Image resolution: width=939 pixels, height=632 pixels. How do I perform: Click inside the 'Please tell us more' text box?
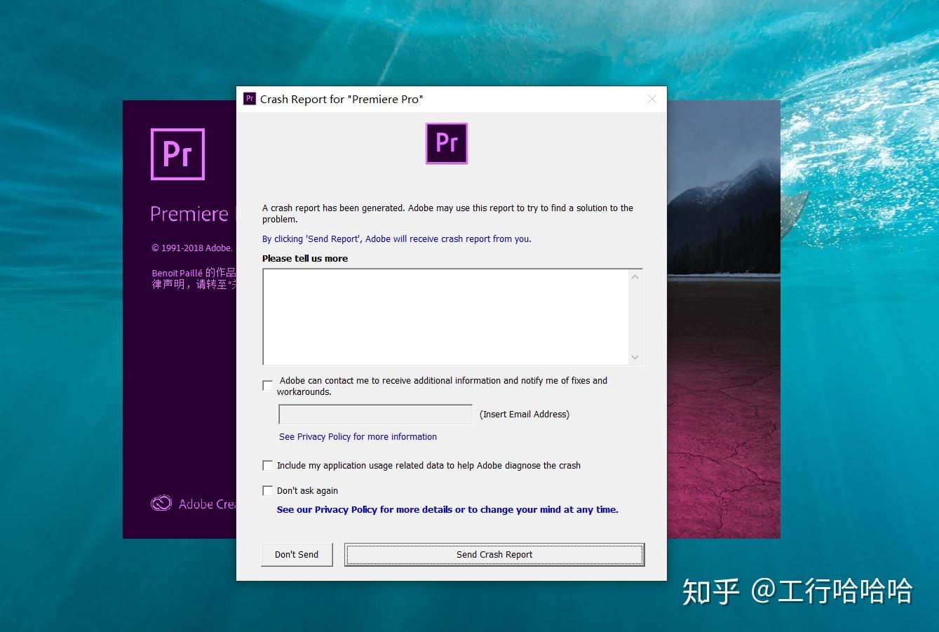(446, 317)
